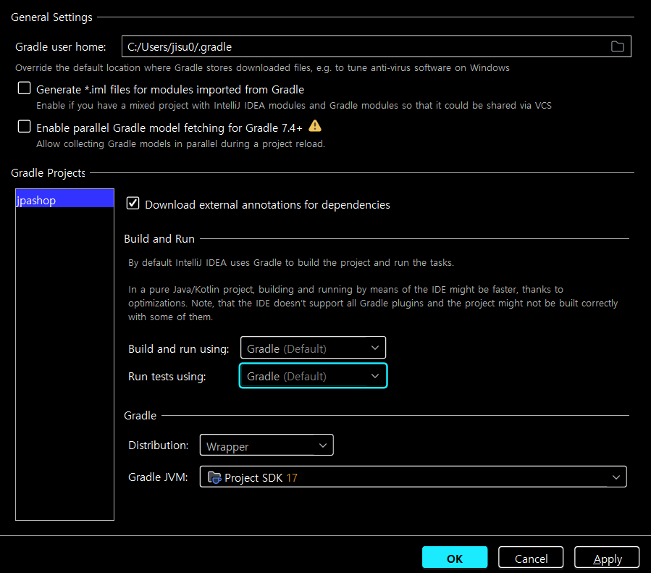Screen dimensions: 651x573
Task: Open the Run tests using dropdown
Action: (313, 376)
